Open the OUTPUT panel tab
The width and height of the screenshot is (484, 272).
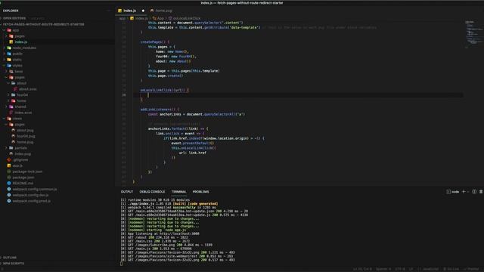[127, 191]
